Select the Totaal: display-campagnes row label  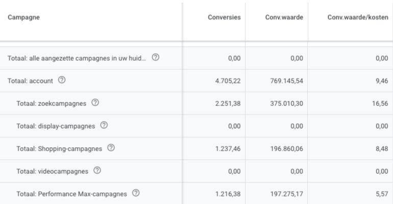[x=56, y=126]
